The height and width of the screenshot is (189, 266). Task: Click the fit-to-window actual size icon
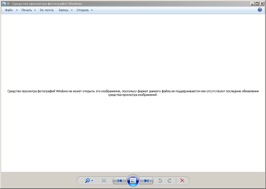[104, 181]
